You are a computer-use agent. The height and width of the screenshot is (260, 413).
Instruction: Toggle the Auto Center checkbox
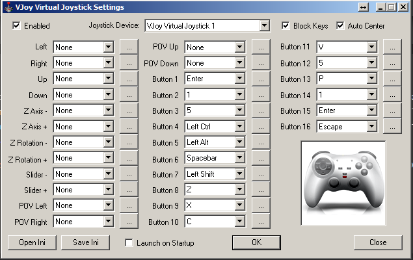click(x=340, y=26)
